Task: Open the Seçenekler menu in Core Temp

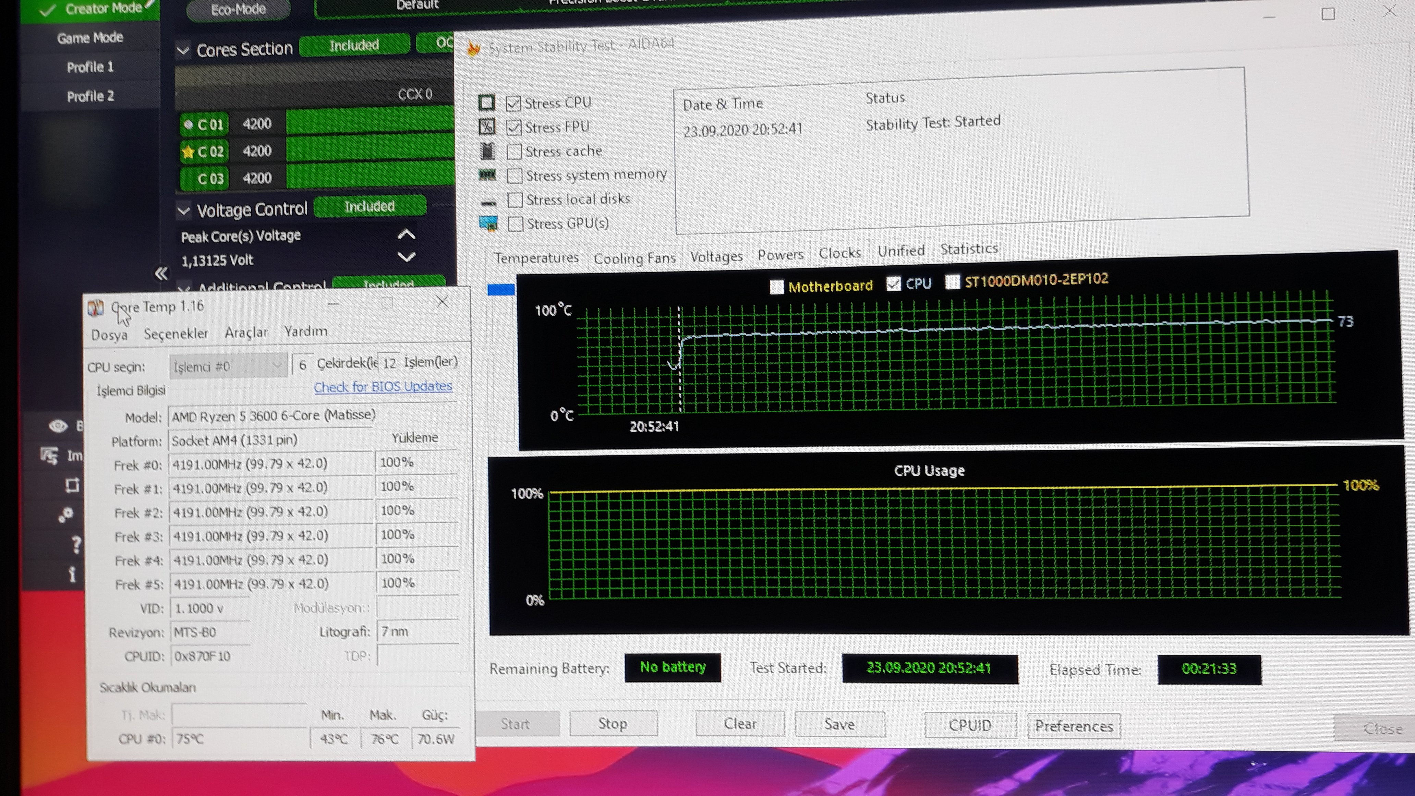Action: coord(176,334)
